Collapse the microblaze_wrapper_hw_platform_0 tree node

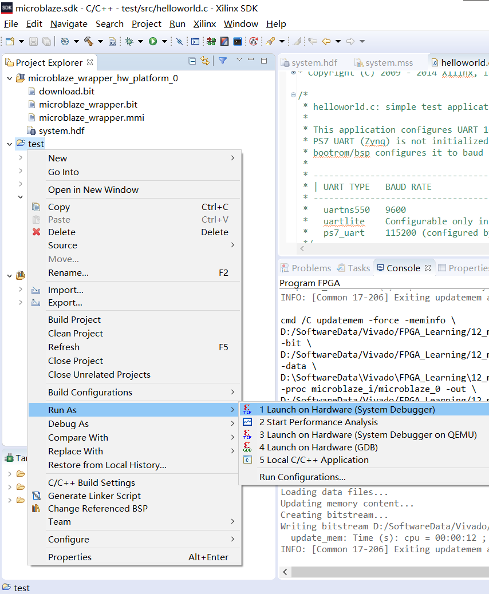coord(9,78)
